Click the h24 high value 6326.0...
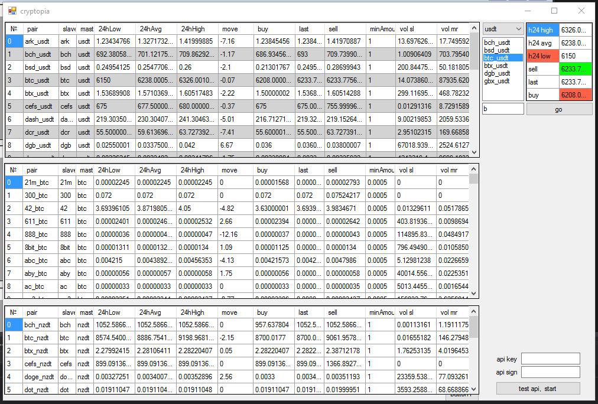 [576, 30]
